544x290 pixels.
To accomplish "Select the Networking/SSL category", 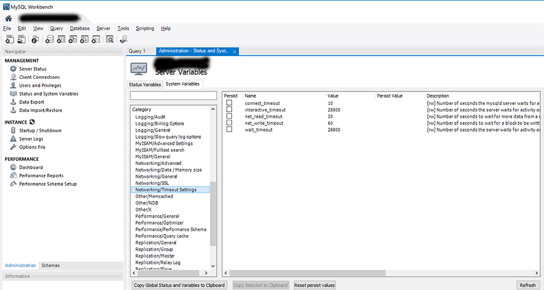I will click(x=152, y=183).
